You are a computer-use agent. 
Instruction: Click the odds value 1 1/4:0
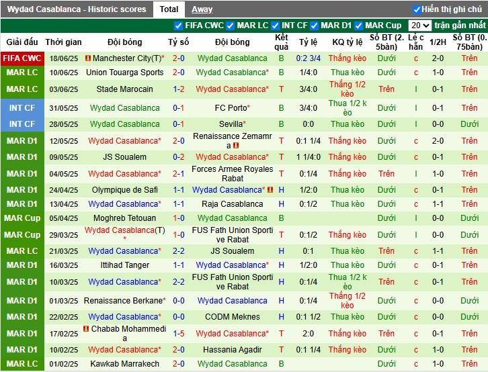pos(309,157)
